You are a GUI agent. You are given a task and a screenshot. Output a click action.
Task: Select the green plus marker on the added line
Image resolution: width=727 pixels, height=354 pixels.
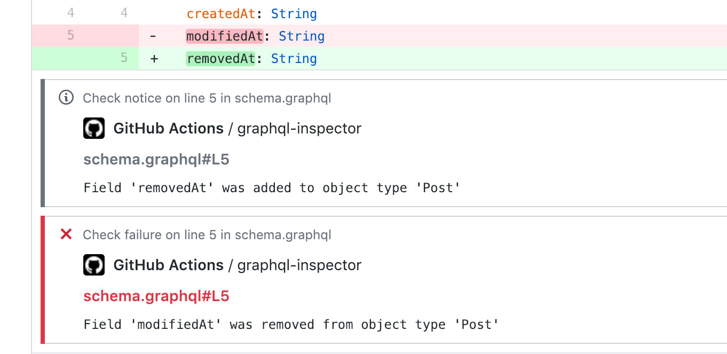(x=153, y=58)
